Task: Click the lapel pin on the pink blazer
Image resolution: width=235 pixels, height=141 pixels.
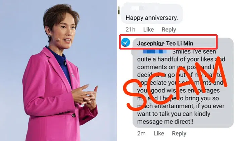Action: [x=73, y=75]
